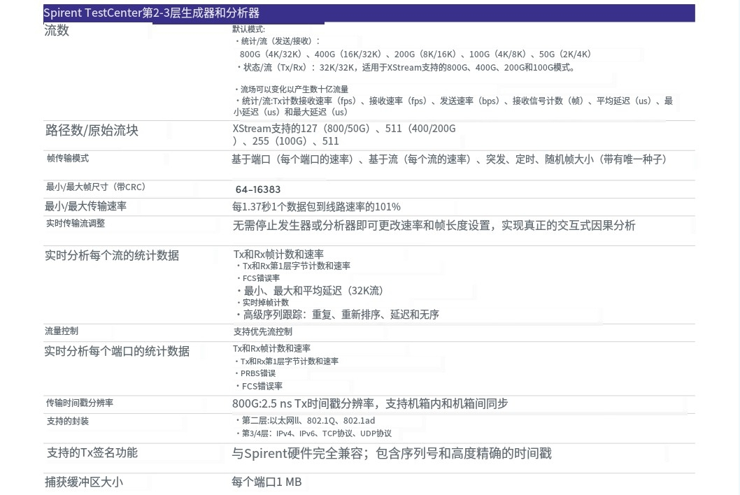Viewport: 740px width, 495px height.
Task: Click the 实时传输流调整 row label
Action: tap(75, 224)
